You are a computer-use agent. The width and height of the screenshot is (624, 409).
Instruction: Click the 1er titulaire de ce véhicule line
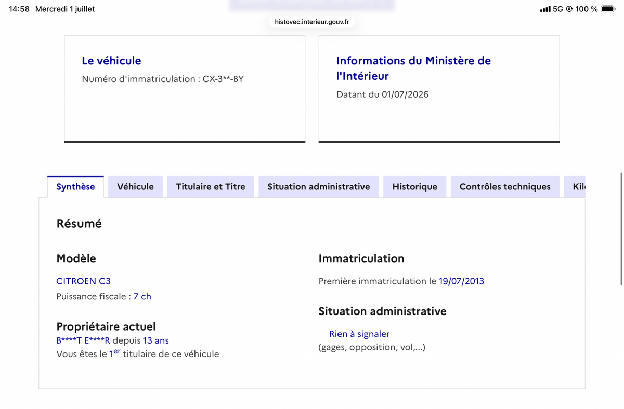[x=138, y=353]
